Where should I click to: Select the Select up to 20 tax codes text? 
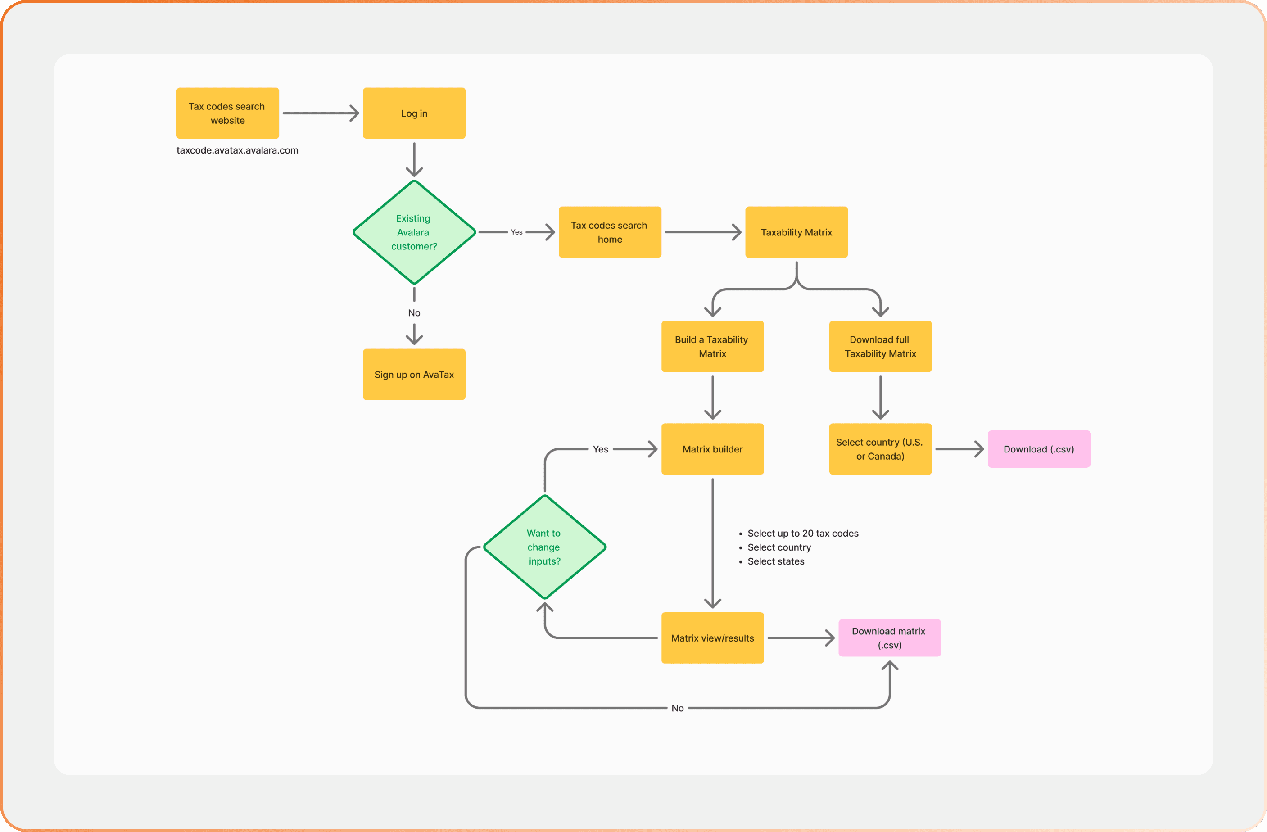802,533
